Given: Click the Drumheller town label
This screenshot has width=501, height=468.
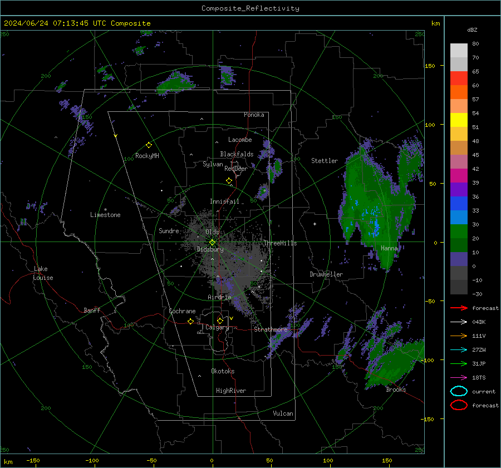Looking at the screenshot, I should [326, 274].
